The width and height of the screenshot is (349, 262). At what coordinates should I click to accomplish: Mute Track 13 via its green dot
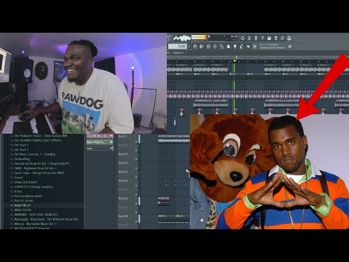tap(136, 177)
